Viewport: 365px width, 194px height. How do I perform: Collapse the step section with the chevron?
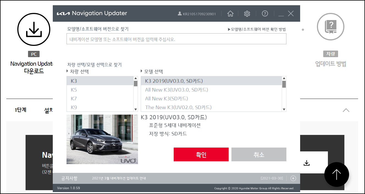click(x=346, y=110)
